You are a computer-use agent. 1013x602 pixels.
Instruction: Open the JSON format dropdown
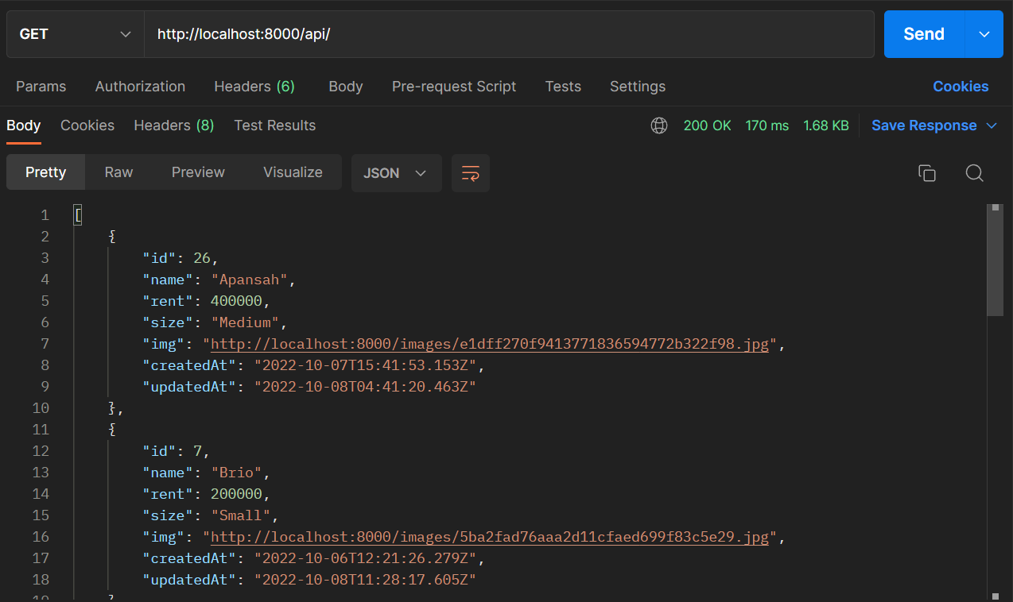(x=396, y=172)
